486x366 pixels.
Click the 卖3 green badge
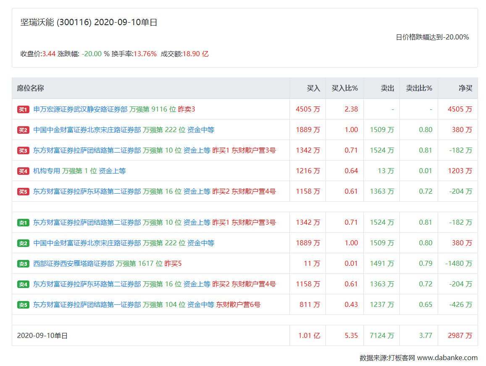coord(23,264)
